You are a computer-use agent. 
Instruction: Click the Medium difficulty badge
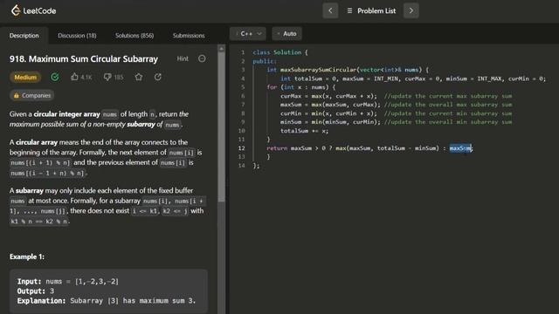click(25, 78)
